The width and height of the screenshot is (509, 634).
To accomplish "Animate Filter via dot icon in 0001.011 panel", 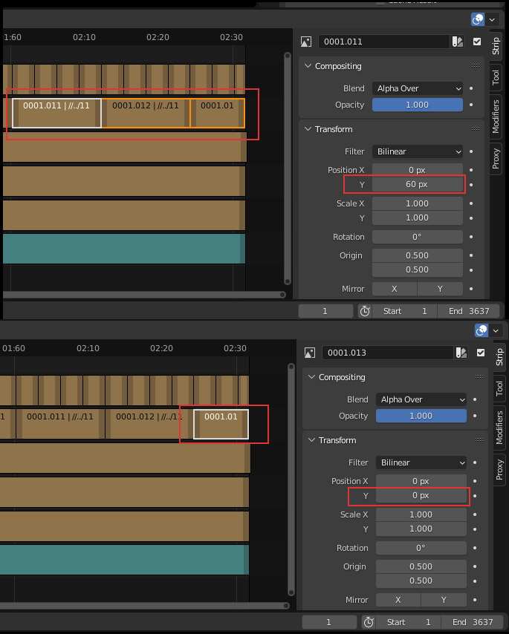I will 471,151.
